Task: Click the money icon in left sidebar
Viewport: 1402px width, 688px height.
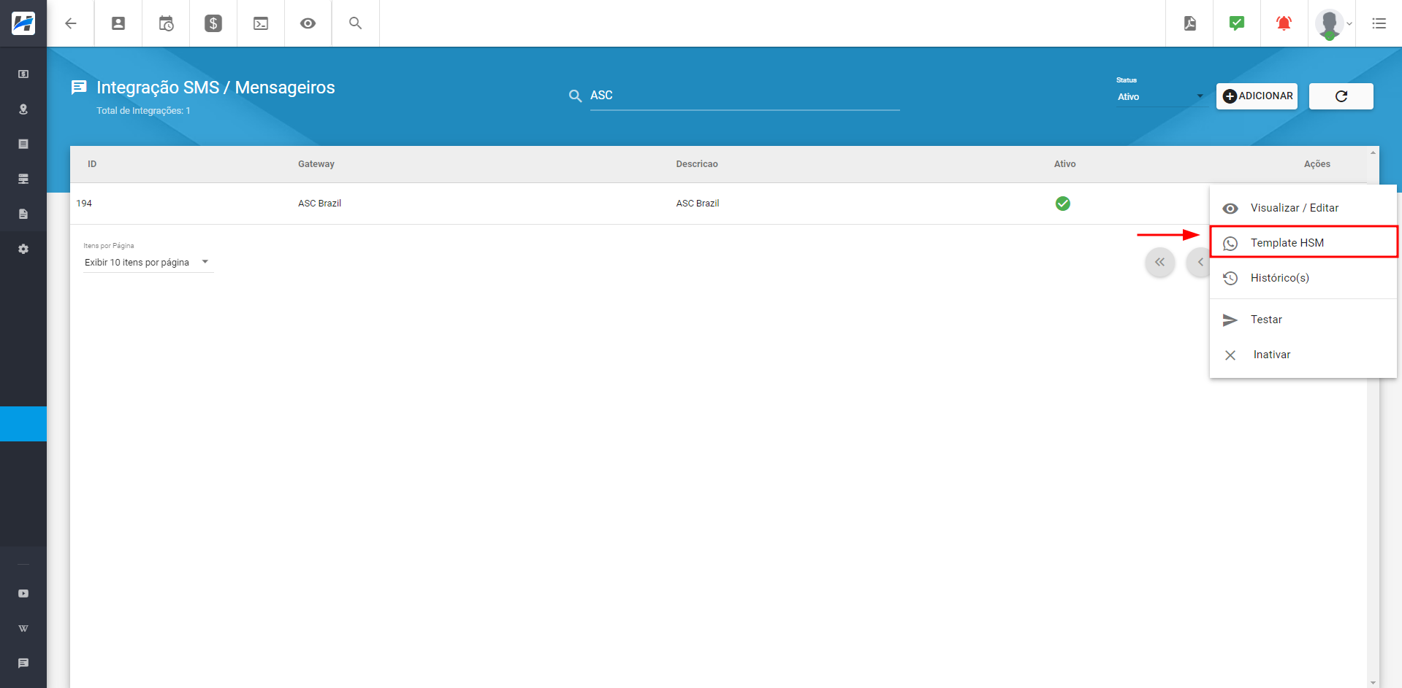Action: 23,74
